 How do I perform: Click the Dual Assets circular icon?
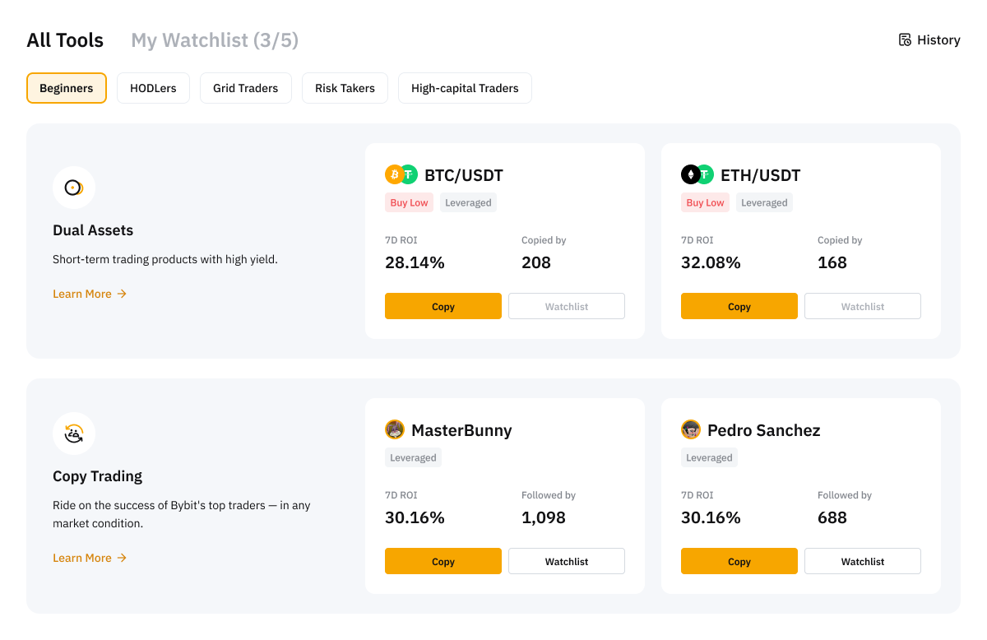pyautogui.click(x=74, y=188)
